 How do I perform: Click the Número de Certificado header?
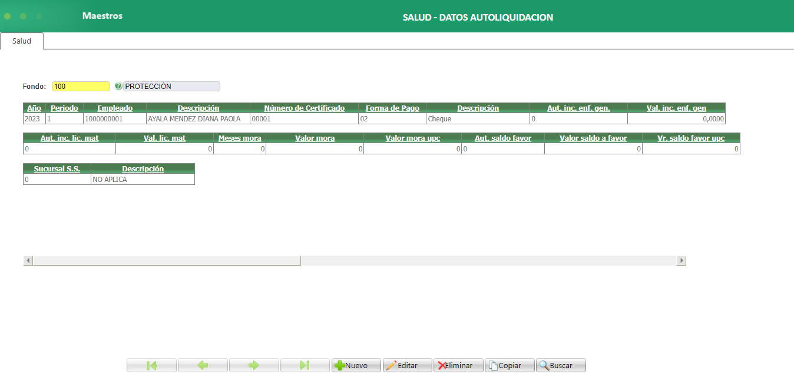coord(304,108)
